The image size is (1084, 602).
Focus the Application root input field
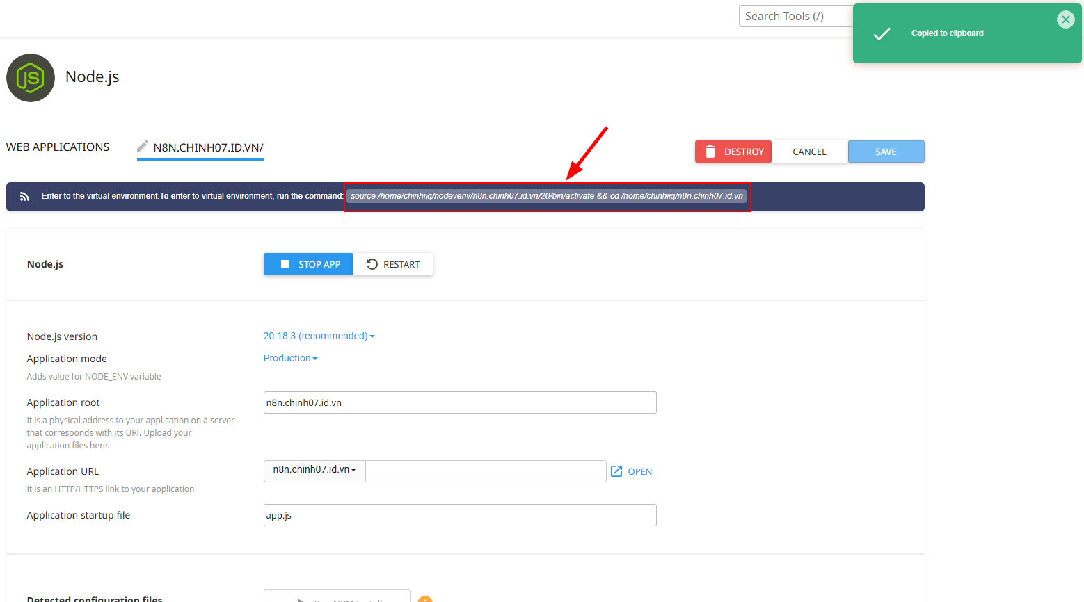click(460, 402)
